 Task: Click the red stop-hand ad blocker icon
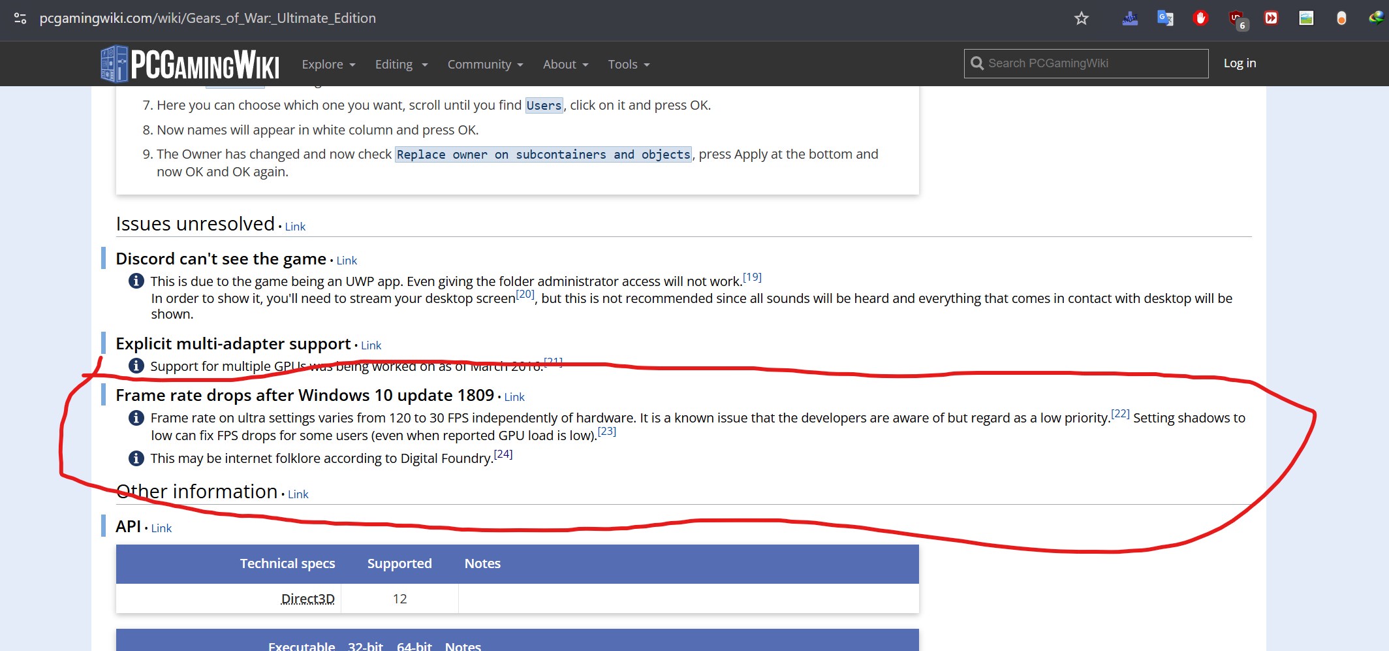pyautogui.click(x=1200, y=18)
